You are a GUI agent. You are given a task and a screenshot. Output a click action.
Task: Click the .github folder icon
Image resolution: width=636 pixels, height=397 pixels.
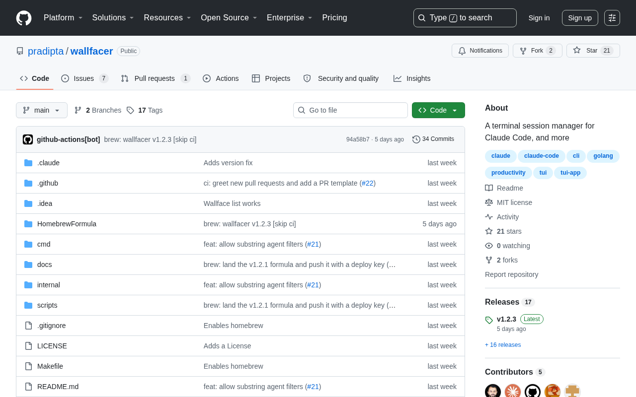coord(28,183)
